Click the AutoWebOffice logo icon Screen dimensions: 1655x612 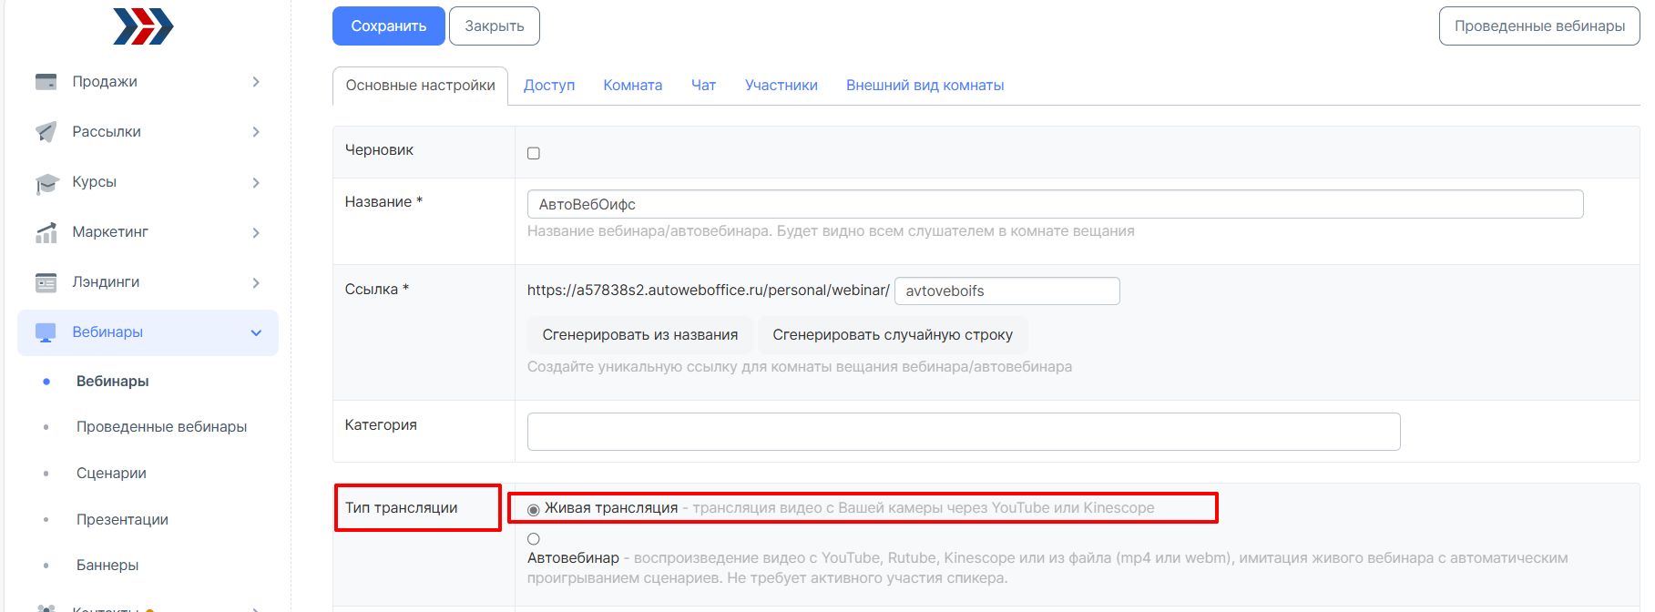pyautogui.click(x=143, y=26)
